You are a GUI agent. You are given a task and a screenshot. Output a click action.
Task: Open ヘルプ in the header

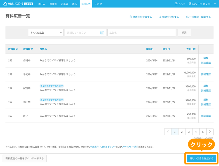click(x=180, y=4)
